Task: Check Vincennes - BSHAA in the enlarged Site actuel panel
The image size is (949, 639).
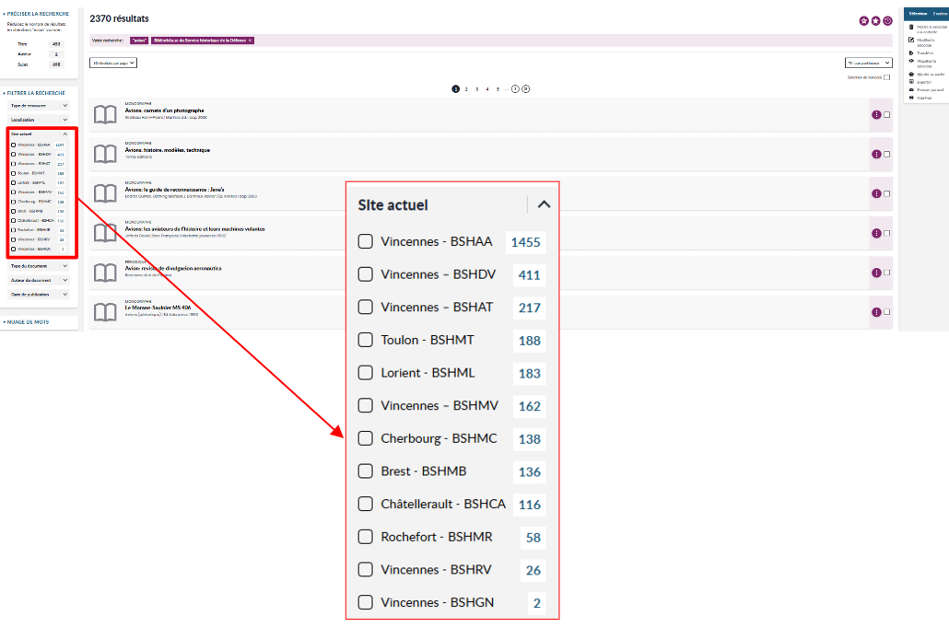Action: 366,241
